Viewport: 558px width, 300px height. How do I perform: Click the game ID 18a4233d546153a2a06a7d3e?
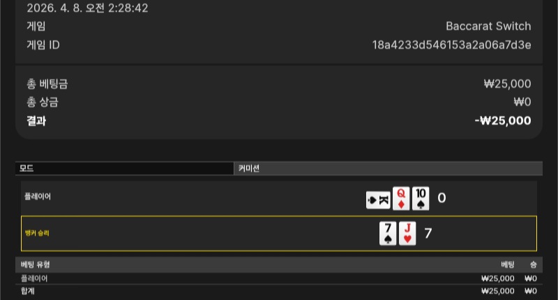(x=451, y=45)
